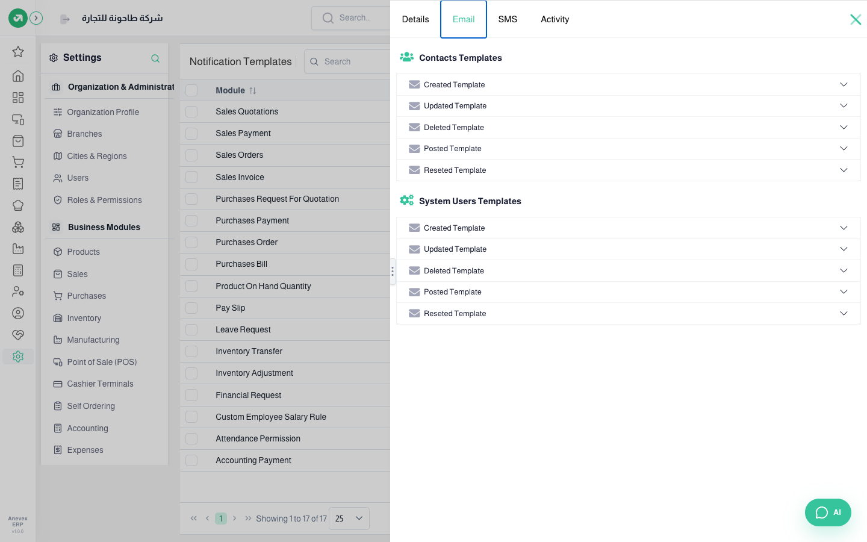This screenshot has width=867, height=542.
Task: Click the settings gear icon in the sidebar
Action: tap(18, 357)
